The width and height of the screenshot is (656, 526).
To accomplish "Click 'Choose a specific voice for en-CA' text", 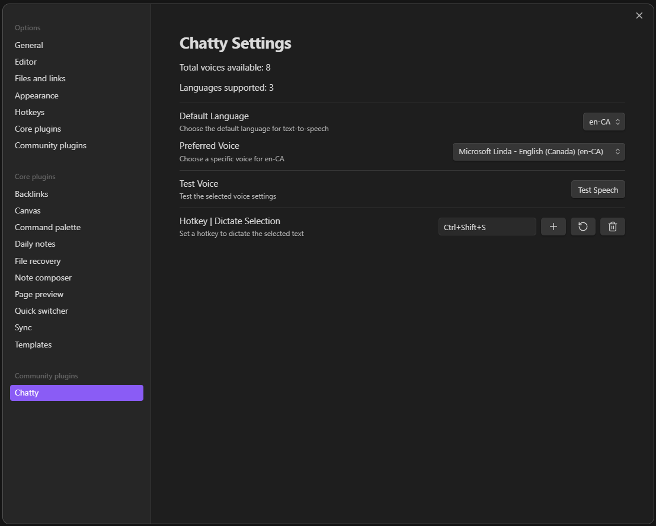I will click(x=232, y=159).
